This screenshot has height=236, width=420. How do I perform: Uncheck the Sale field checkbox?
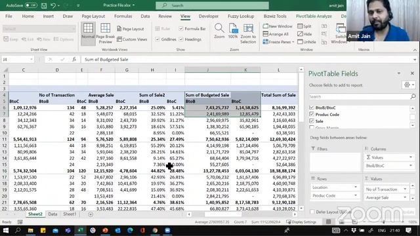pos(311,121)
